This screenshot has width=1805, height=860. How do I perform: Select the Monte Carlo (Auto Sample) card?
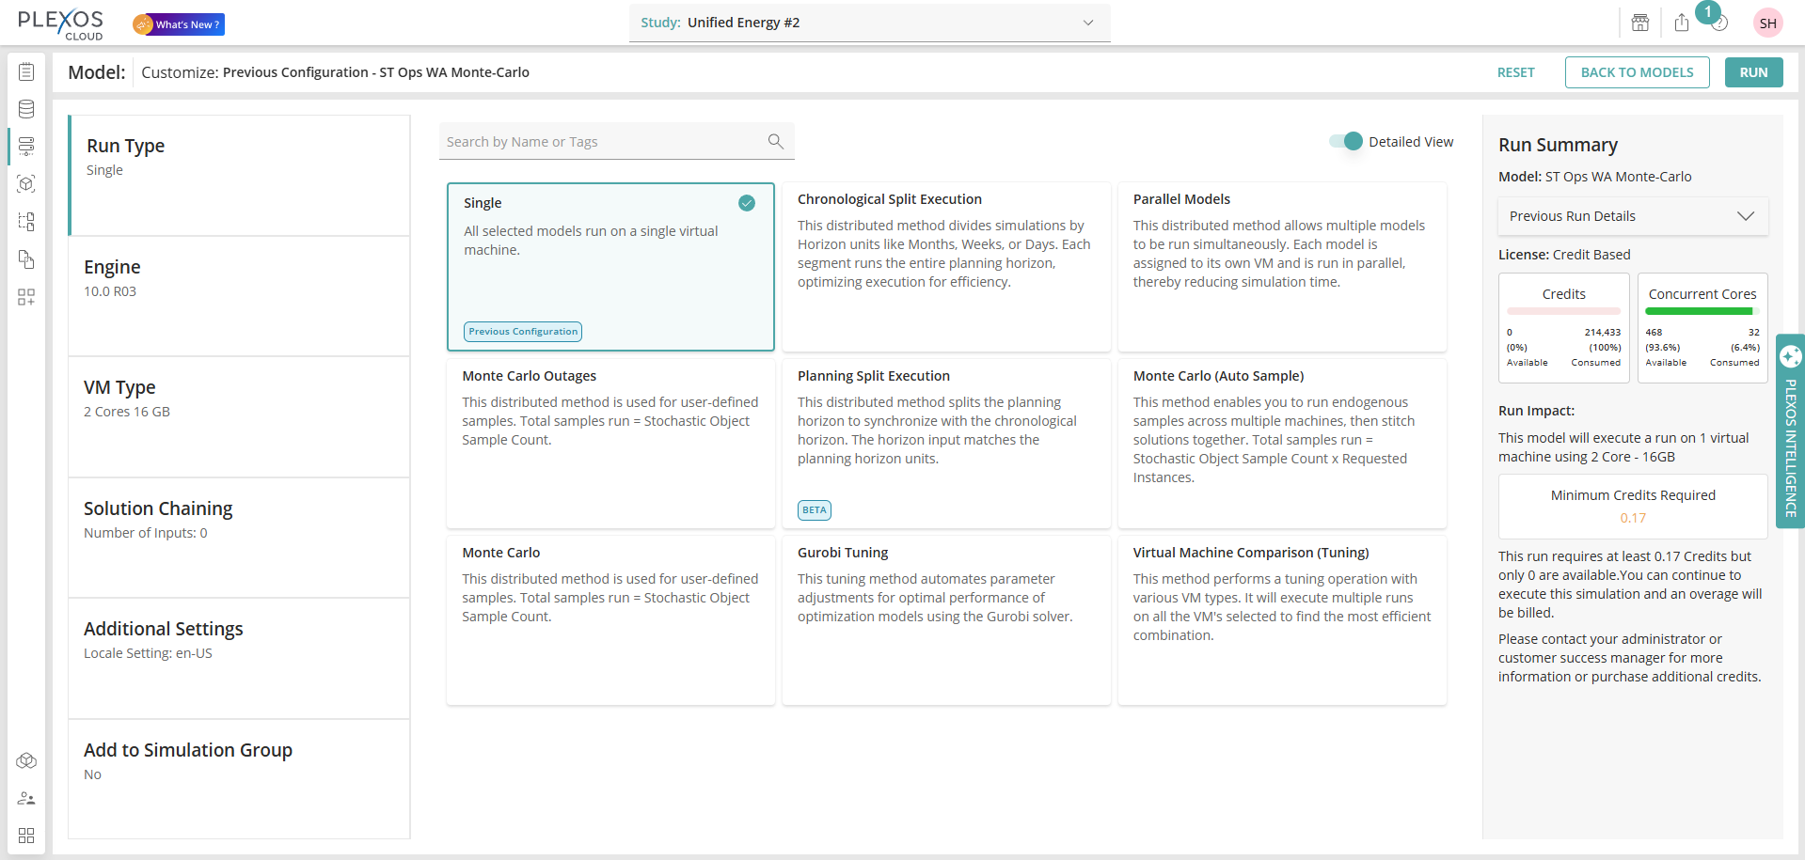[x=1282, y=444]
